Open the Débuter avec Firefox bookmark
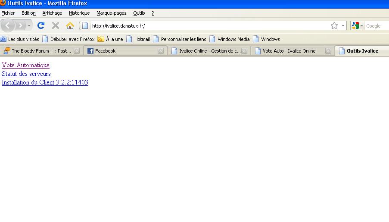This screenshot has width=389, height=222. pos(68,39)
